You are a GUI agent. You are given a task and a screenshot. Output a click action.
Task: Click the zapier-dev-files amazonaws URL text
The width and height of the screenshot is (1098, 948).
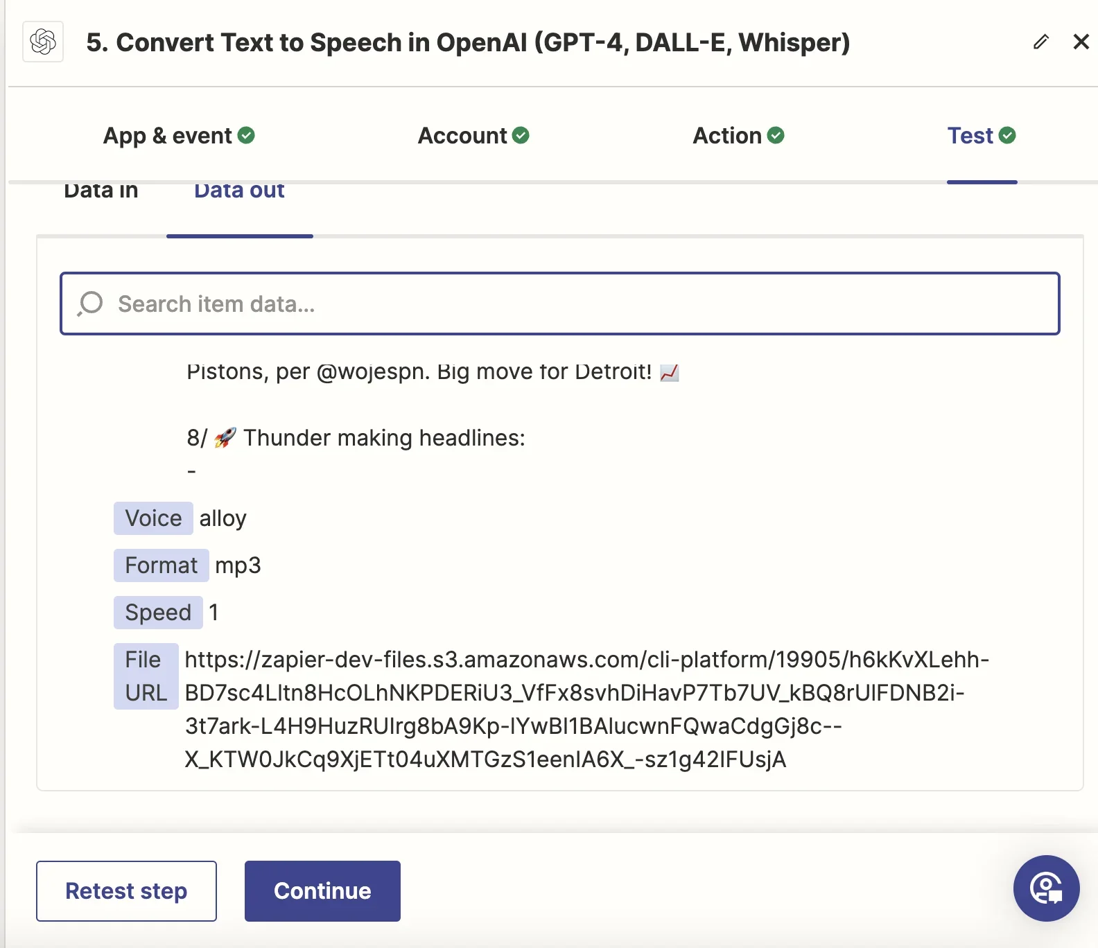(x=586, y=710)
